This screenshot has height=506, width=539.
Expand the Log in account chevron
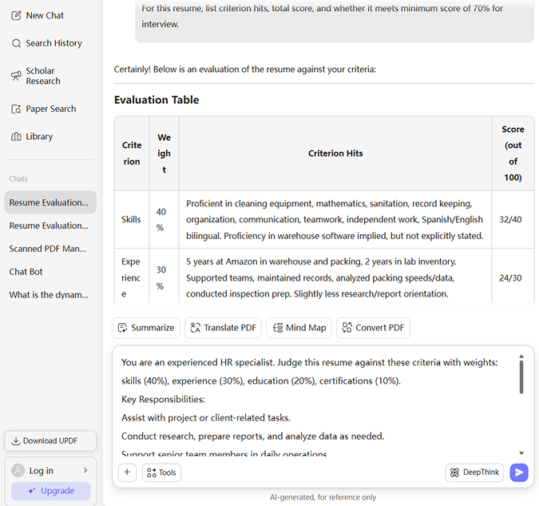(x=85, y=471)
